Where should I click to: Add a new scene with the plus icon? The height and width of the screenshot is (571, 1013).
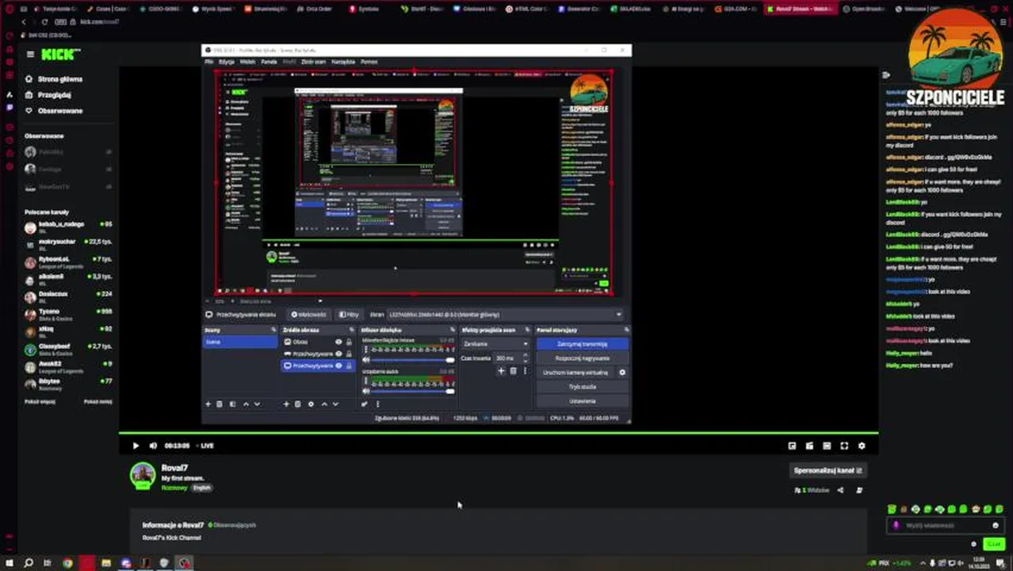coord(208,404)
